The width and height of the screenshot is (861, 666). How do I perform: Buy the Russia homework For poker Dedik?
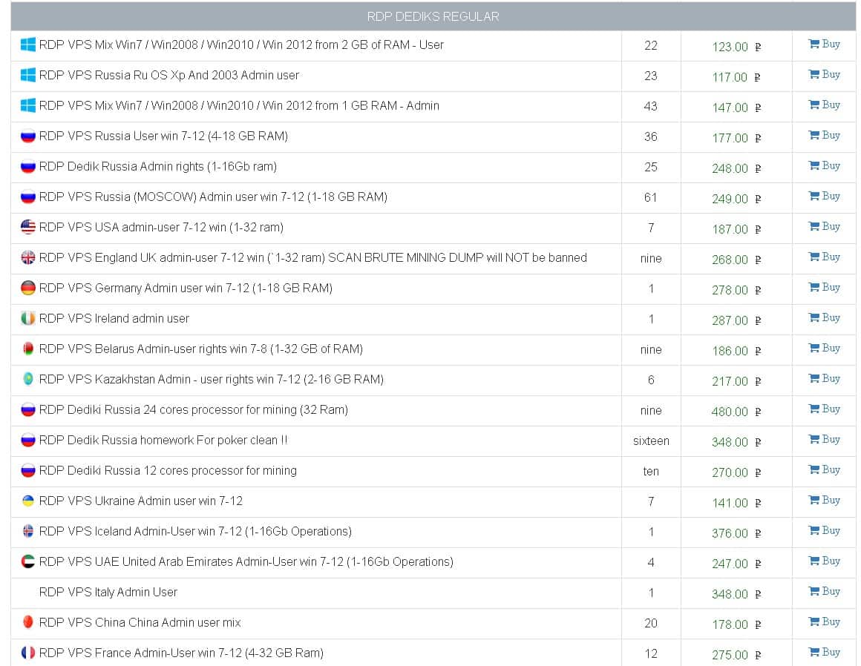(x=824, y=440)
